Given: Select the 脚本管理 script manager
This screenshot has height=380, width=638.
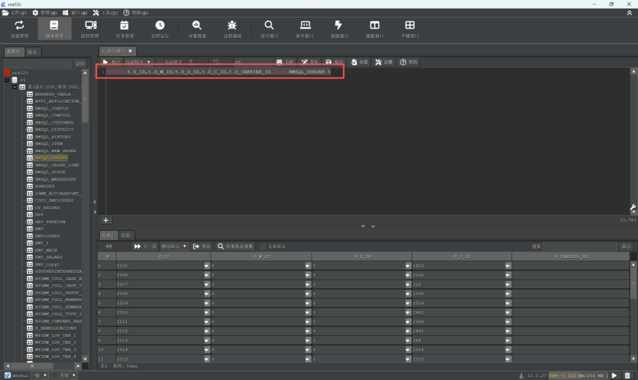Looking at the screenshot, I should point(54,29).
